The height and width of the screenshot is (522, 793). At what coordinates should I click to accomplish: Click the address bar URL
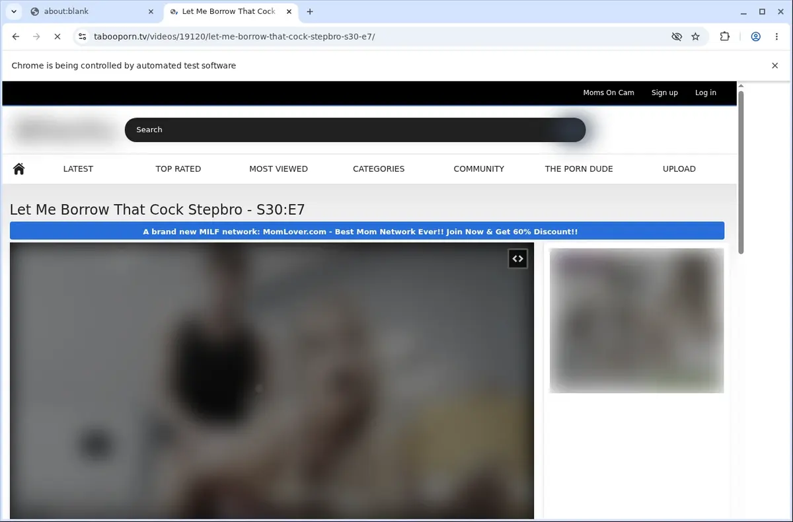(x=235, y=37)
